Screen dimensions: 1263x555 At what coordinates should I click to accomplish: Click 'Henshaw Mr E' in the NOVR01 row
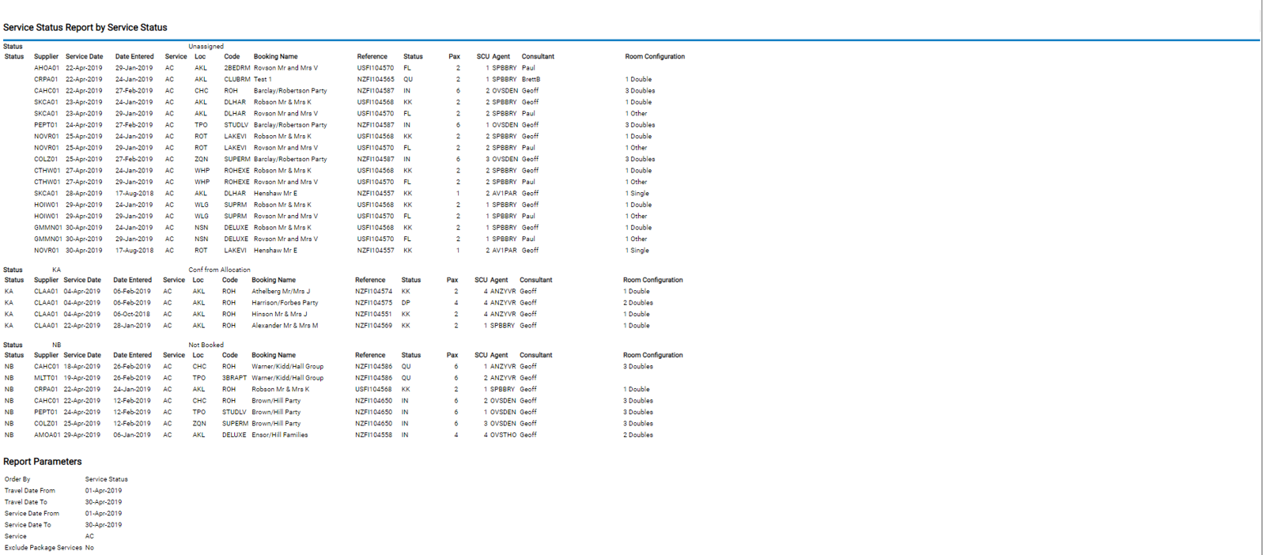[275, 251]
